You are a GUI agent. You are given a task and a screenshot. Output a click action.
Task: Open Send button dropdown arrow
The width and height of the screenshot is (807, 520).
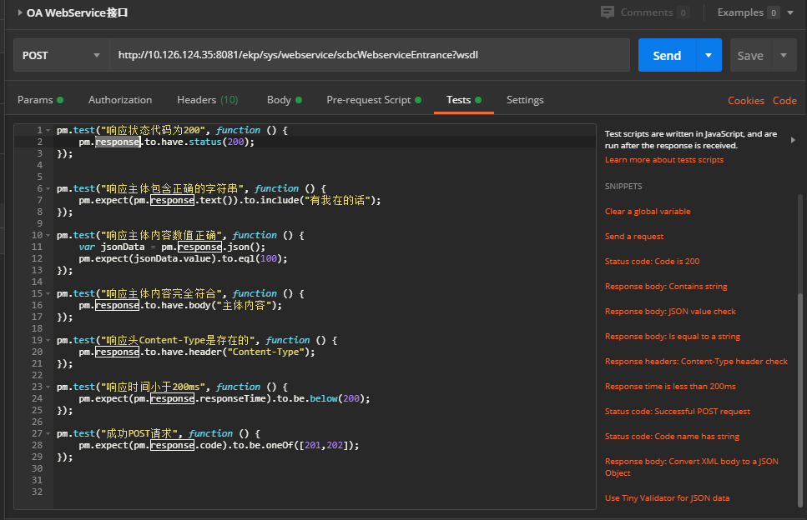coord(709,55)
